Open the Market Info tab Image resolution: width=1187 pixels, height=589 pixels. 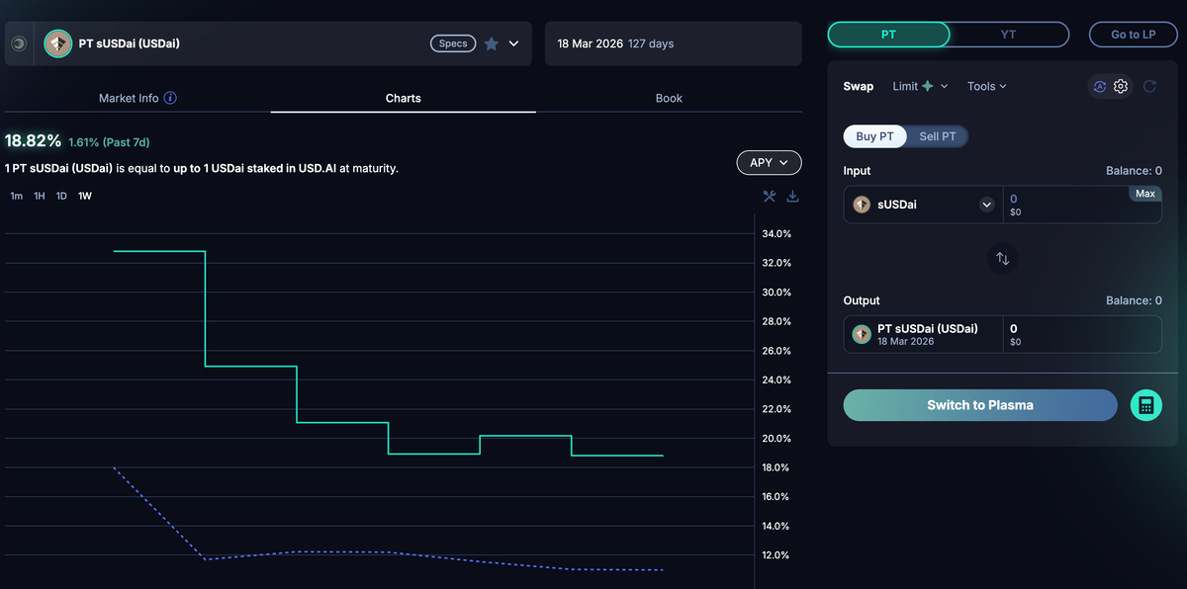click(x=129, y=98)
